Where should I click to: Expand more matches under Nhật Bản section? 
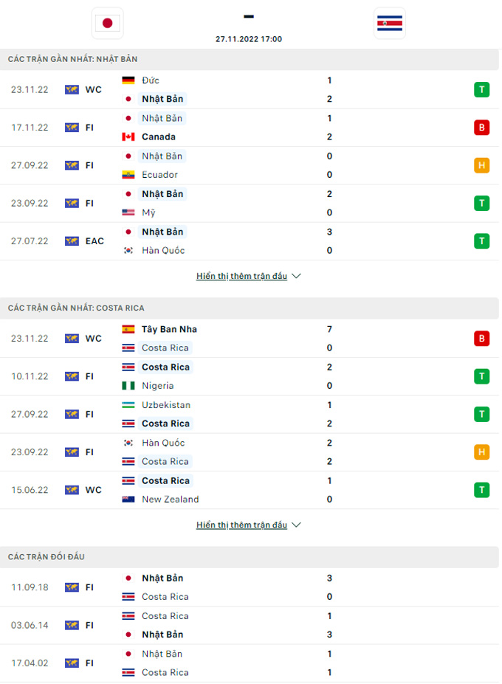[x=241, y=276]
